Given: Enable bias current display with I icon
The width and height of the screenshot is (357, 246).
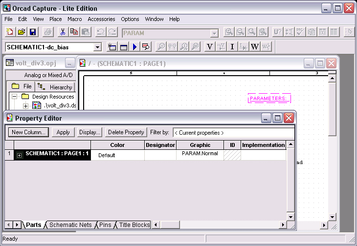Looking at the screenshot, I should 232,47.
